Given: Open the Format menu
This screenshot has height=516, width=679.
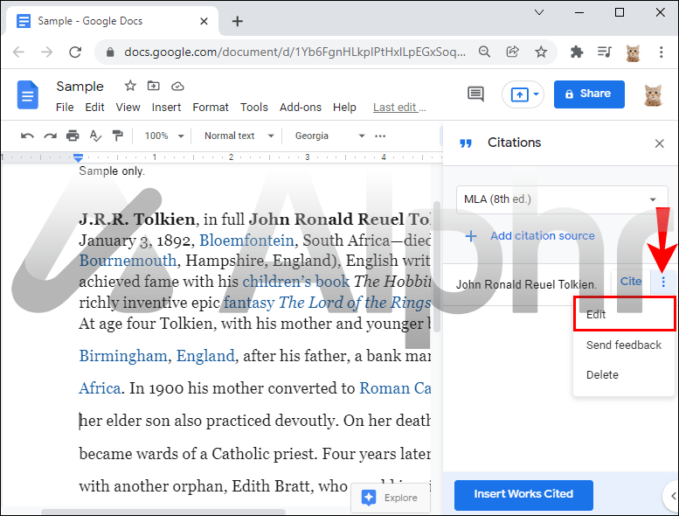Looking at the screenshot, I should [x=211, y=108].
